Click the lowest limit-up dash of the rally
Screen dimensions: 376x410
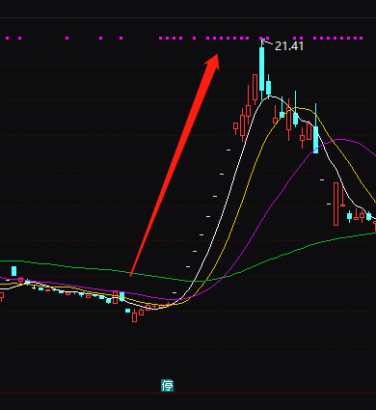click(x=175, y=292)
